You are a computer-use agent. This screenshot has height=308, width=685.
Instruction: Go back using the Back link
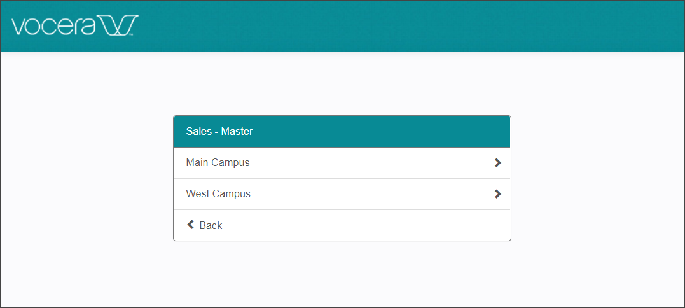pyautogui.click(x=210, y=225)
